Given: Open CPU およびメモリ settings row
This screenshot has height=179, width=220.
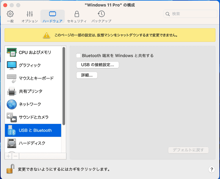Looking at the screenshot, I should click(33, 52).
